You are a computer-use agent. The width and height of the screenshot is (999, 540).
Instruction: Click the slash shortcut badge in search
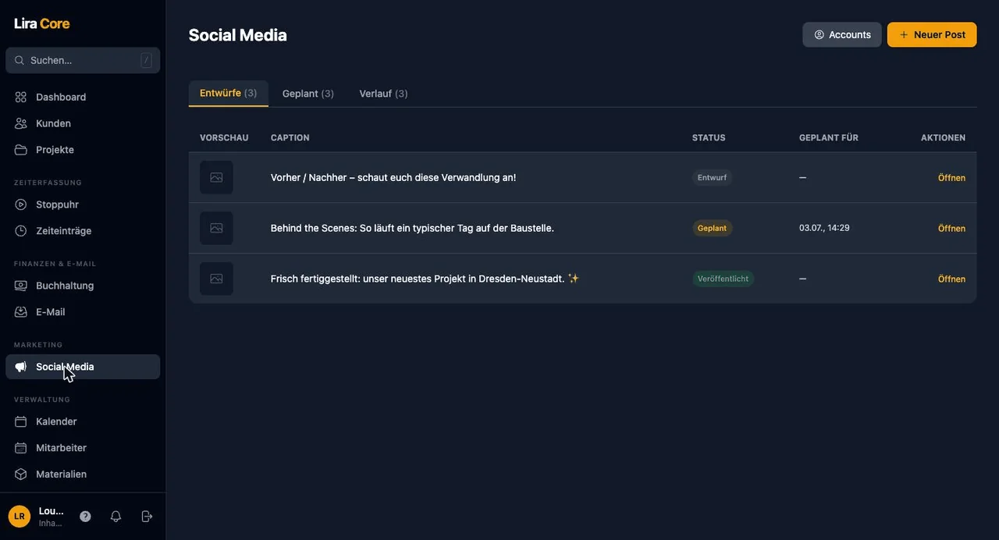pyautogui.click(x=146, y=60)
